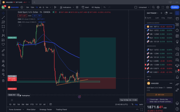Activate the zoom in tool

3,55
